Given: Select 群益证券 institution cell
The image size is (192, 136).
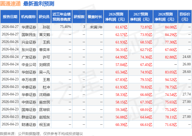Looking at the screenshot, I should click(29, 117).
